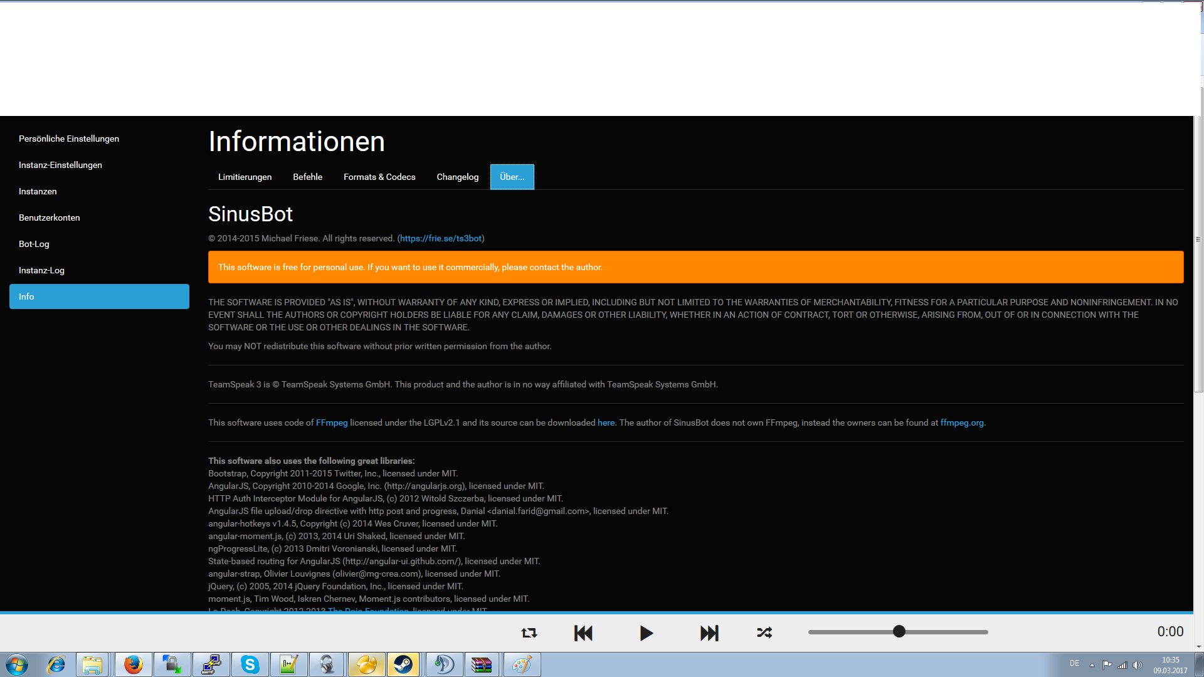Open Notepad++ from taskbar
This screenshot has height=677, width=1204.
click(x=288, y=664)
